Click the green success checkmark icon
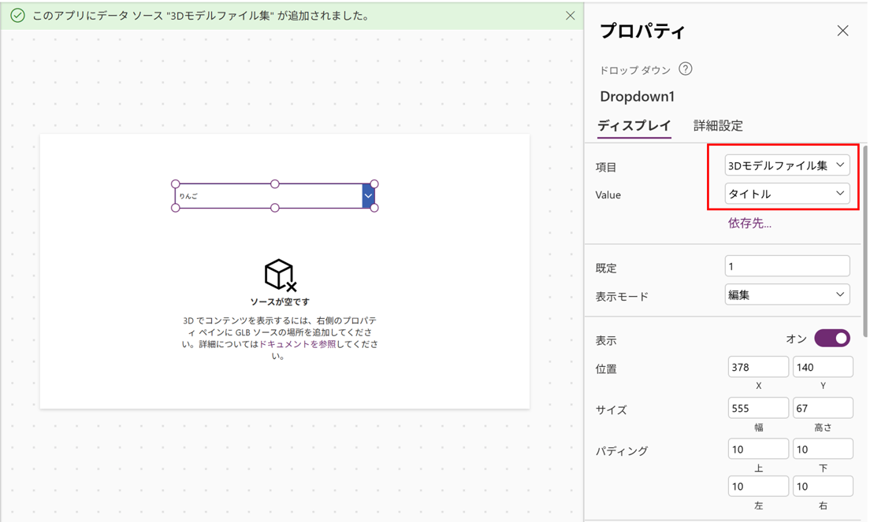 click(17, 16)
